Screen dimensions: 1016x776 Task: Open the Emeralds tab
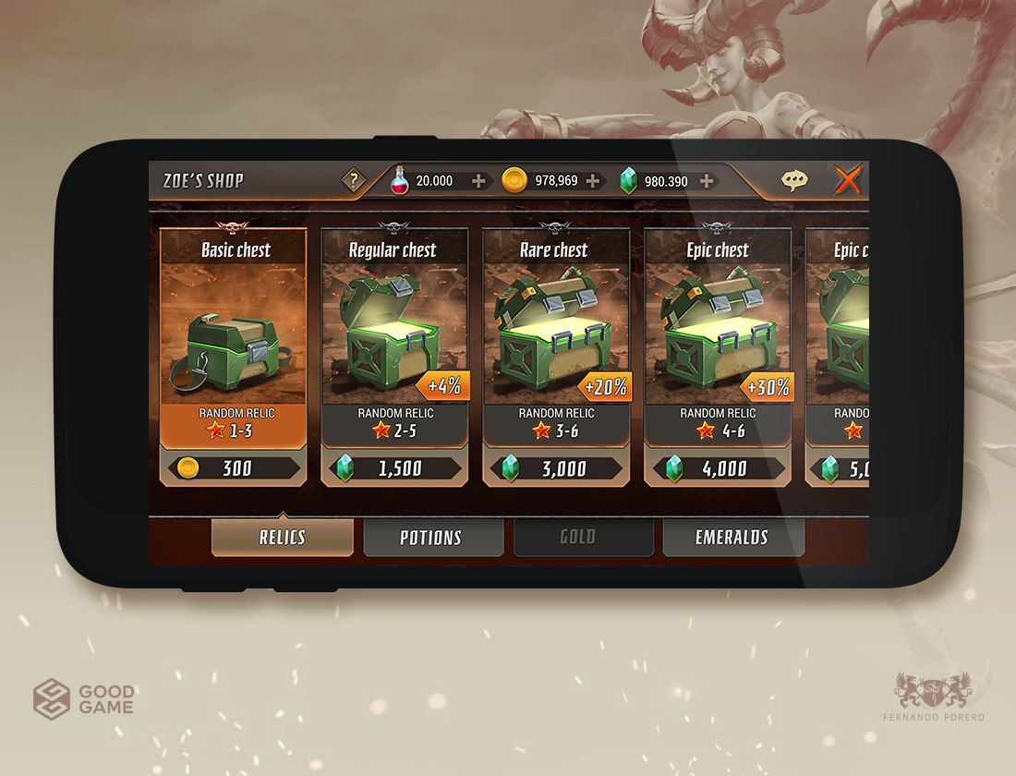pyautogui.click(x=733, y=538)
